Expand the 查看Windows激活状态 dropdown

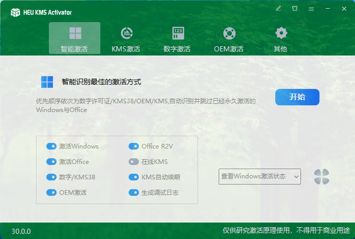click(x=260, y=176)
